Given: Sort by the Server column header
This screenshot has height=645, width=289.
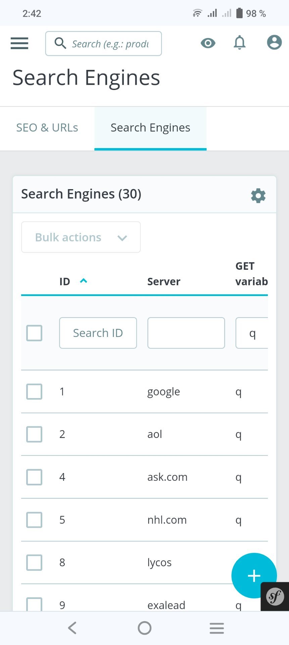Looking at the screenshot, I should (x=164, y=282).
